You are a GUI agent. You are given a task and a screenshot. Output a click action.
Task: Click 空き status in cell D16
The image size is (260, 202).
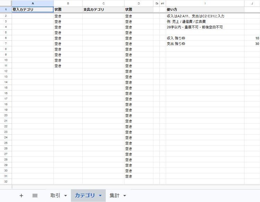139,93
